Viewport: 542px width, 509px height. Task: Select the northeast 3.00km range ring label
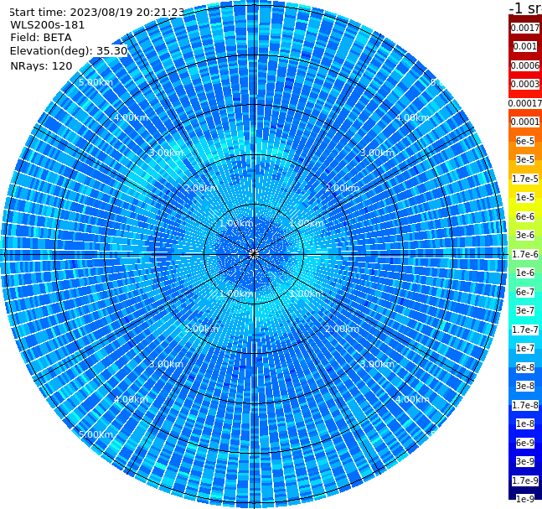(x=377, y=153)
